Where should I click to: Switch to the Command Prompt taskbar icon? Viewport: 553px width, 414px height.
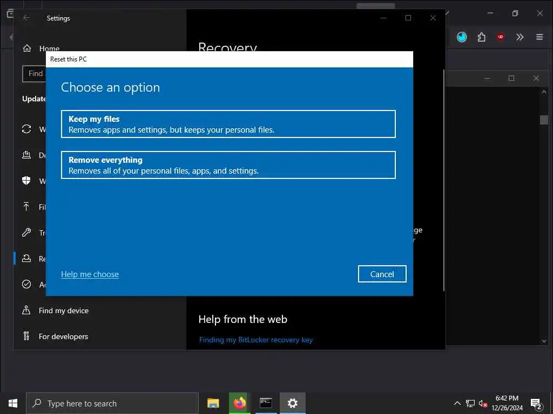[266, 403]
